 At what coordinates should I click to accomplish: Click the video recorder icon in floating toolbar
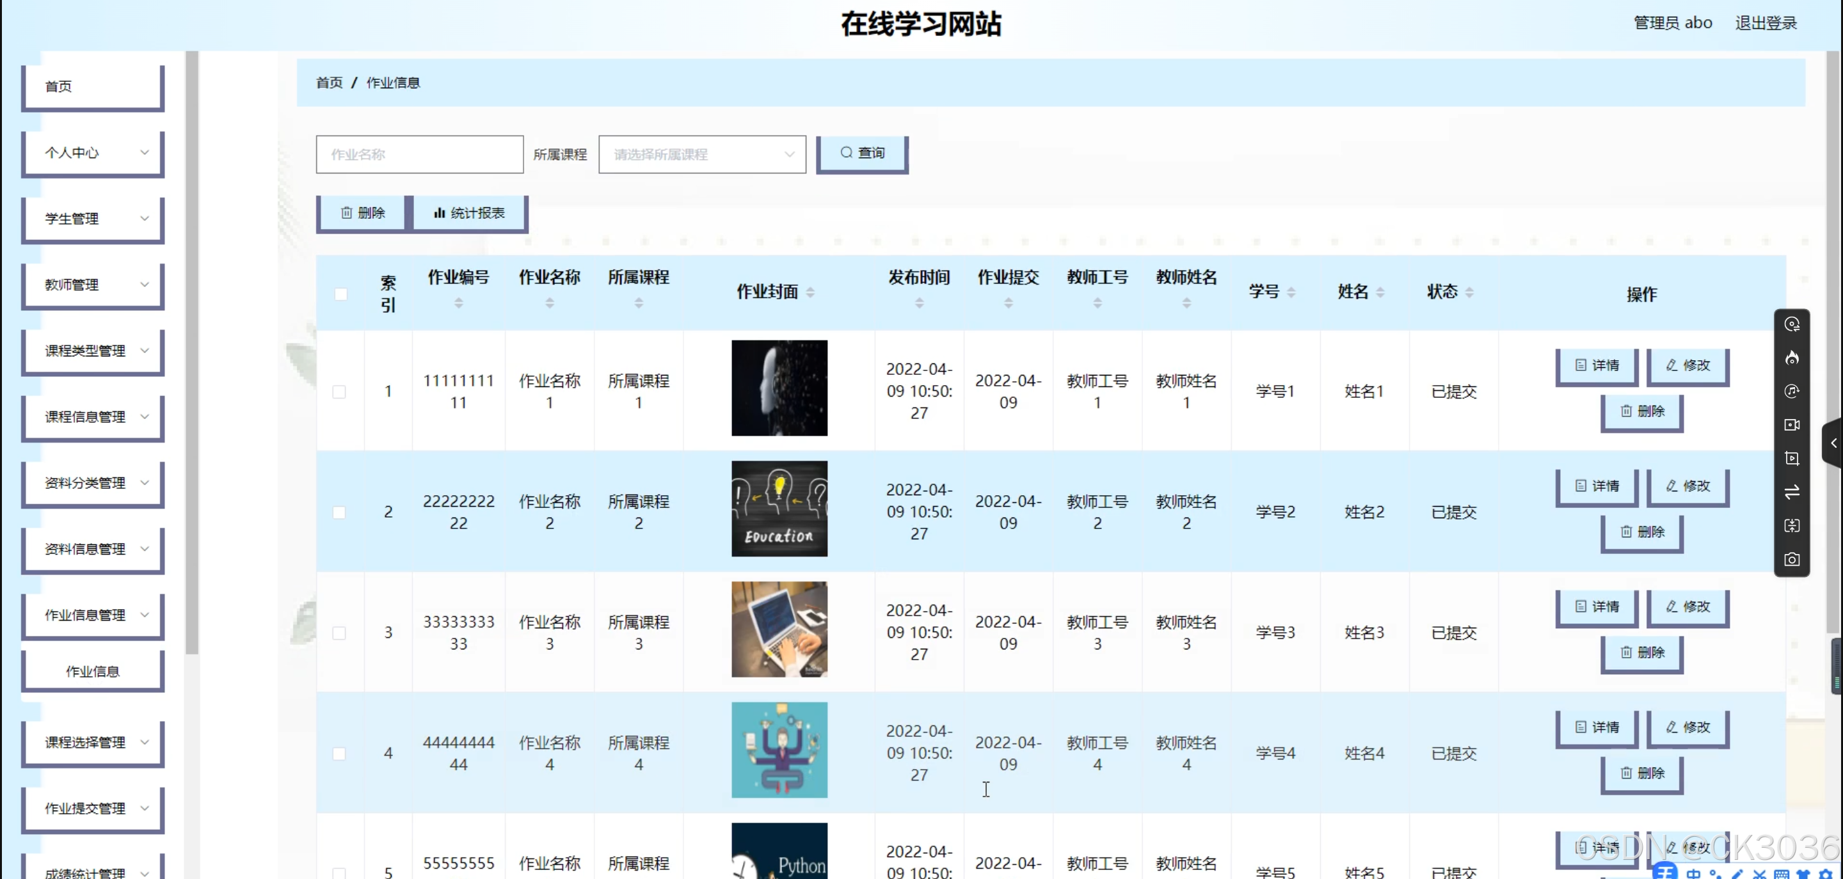pyautogui.click(x=1792, y=425)
